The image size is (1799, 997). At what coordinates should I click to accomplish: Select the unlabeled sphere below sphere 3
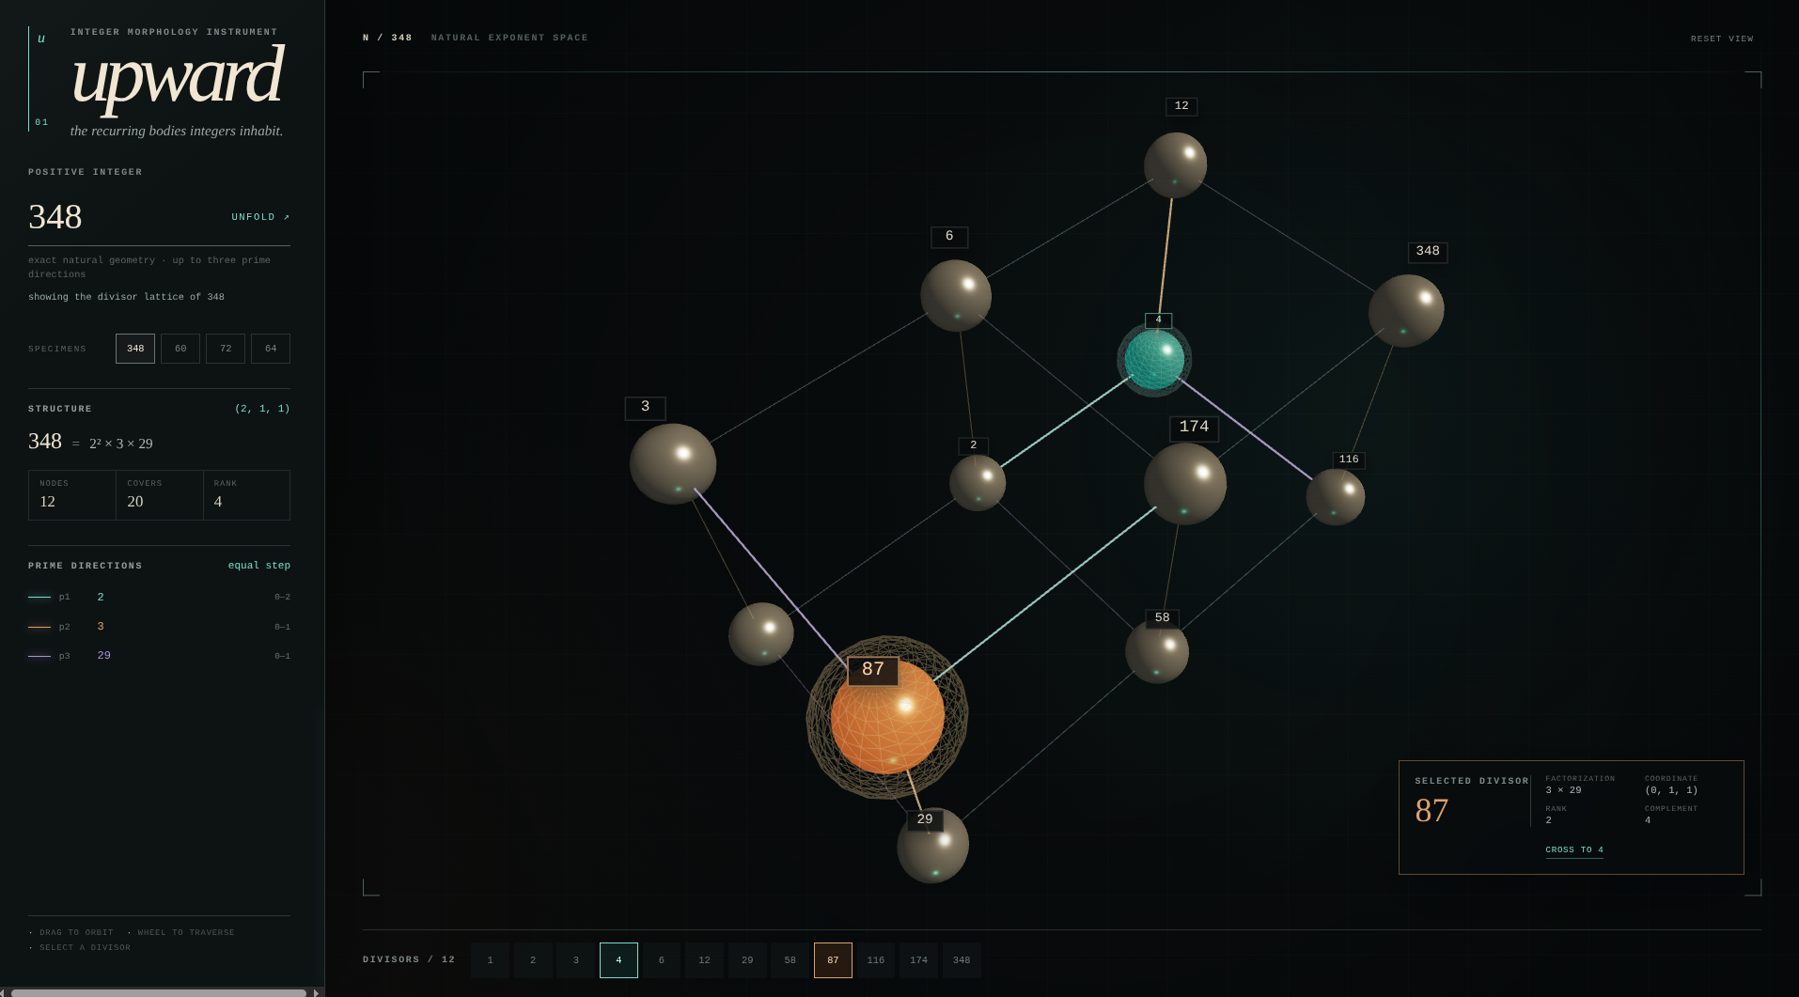[x=761, y=634]
